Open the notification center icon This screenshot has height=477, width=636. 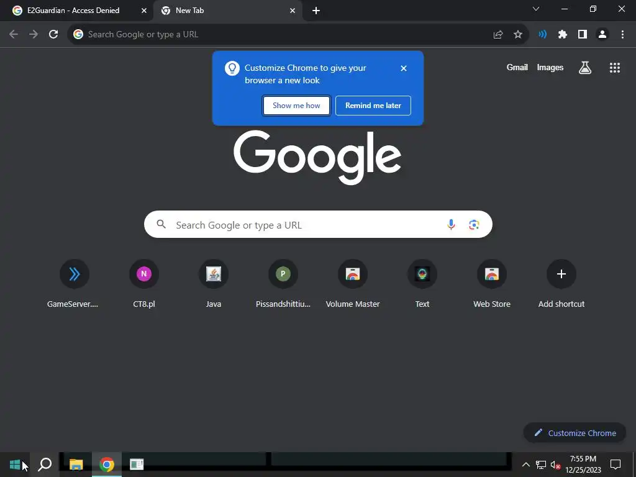pyautogui.click(x=616, y=465)
